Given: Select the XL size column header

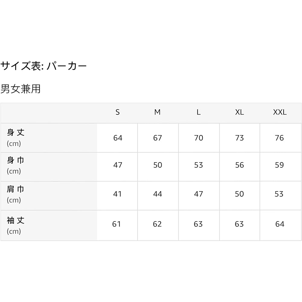Looking at the screenshot, I should click(239, 112).
